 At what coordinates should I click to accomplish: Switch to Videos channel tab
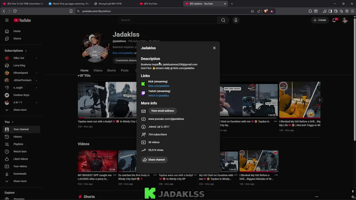point(98,71)
